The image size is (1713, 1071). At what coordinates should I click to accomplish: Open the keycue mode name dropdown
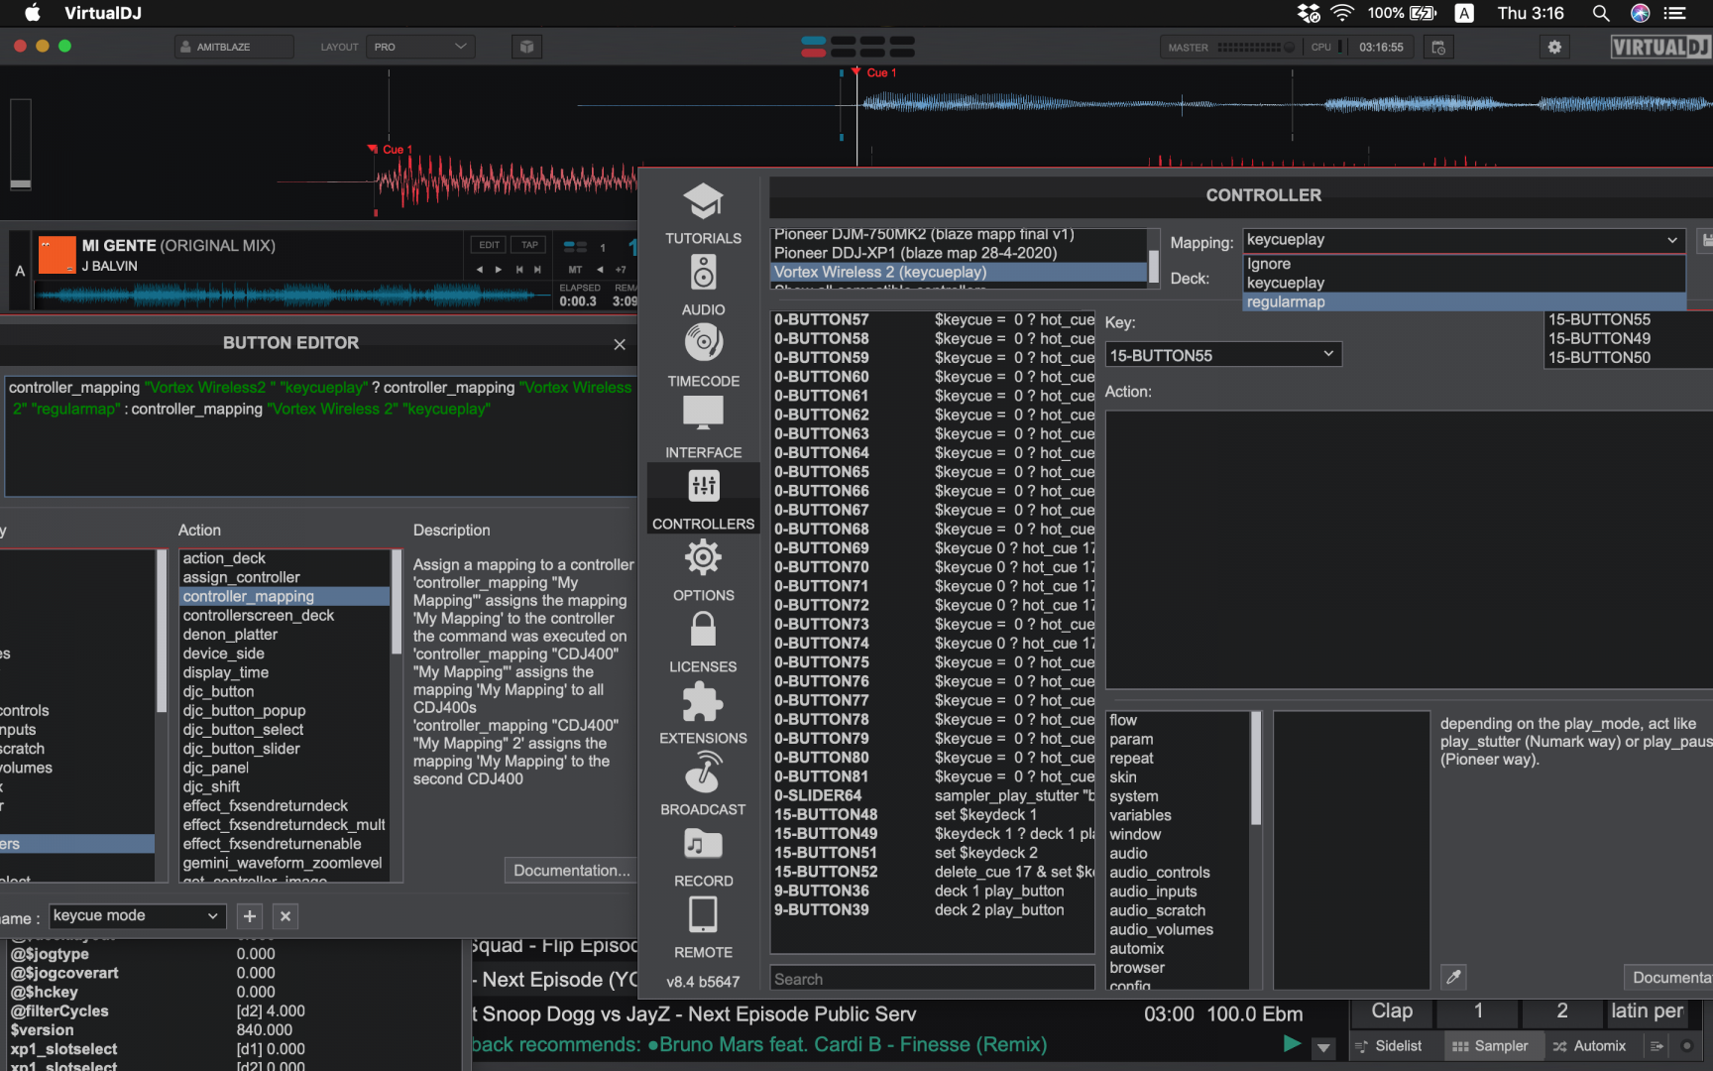click(x=137, y=916)
